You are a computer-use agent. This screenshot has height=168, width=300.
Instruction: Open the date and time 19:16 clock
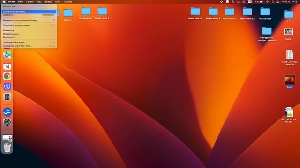pyautogui.click(x=289, y=2)
